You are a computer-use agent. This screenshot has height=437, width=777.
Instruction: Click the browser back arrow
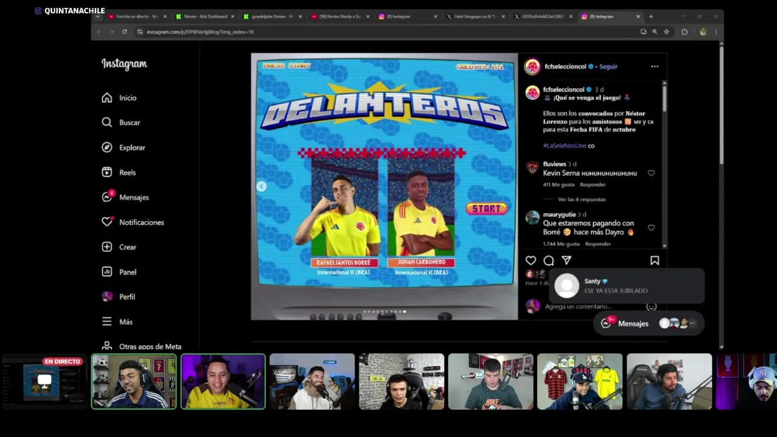(x=99, y=32)
